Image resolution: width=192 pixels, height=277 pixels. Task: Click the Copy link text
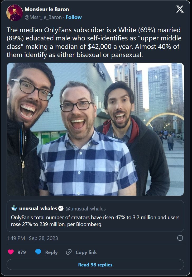pyautogui.click(x=86, y=252)
